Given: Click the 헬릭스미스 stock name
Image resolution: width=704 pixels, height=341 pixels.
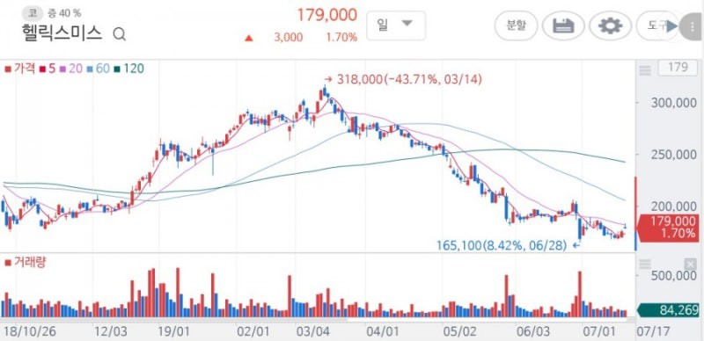Looking at the screenshot, I should pos(62,33).
